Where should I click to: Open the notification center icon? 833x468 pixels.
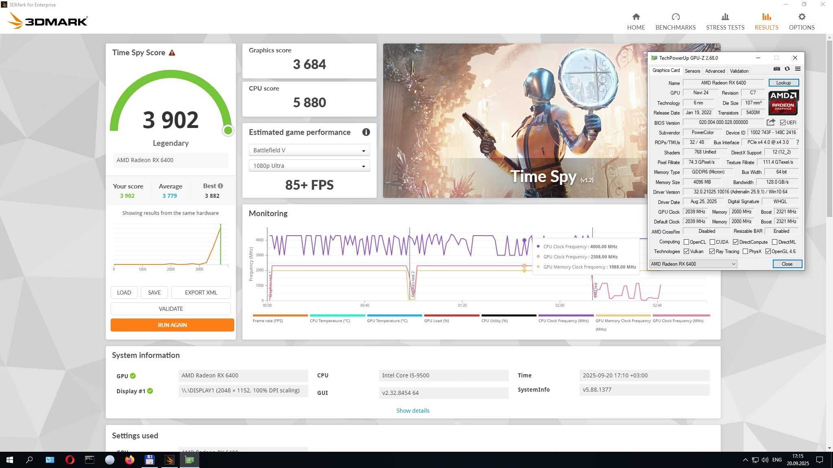820,460
